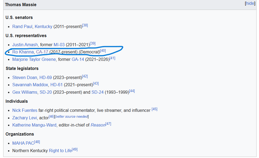Open the Justin Amash link
Viewport: 259px width, 158px height.
25,45
